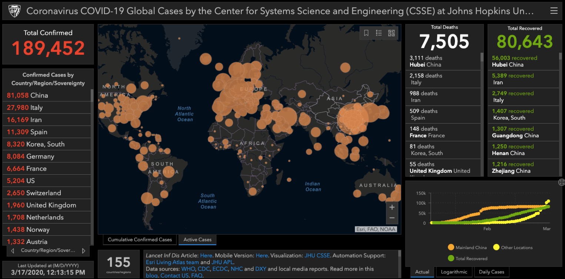565x279 pixels.
Task: Click '1,407 recovered Korea, South' entry
Action: (524, 114)
